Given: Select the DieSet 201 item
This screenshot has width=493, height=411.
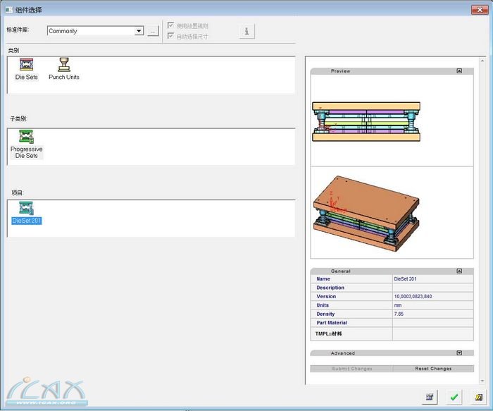Looking at the screenshot, I should tap(27, 213).
